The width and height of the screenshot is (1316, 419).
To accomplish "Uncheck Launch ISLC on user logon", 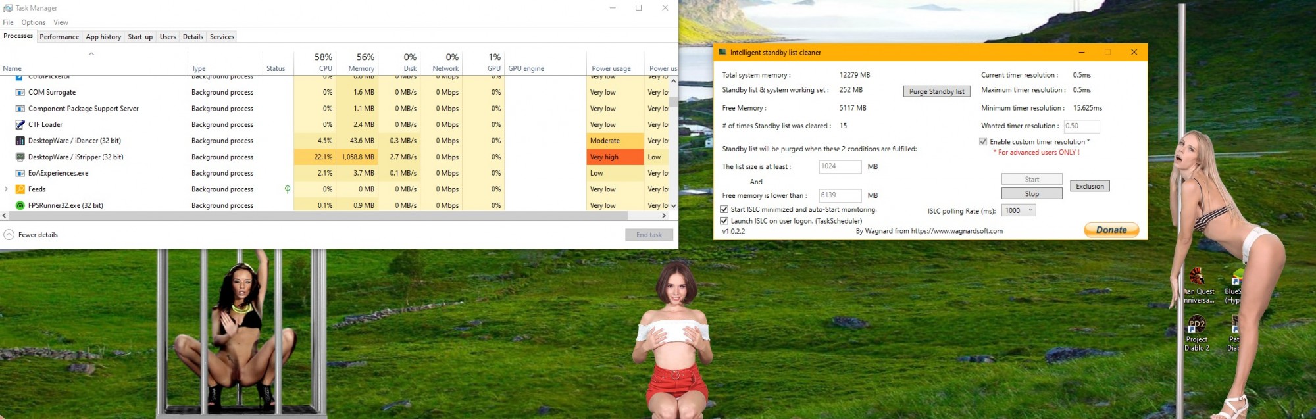I will [724, 221].
